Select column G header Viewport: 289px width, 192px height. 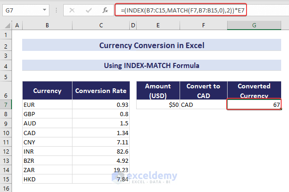[254, 25]
